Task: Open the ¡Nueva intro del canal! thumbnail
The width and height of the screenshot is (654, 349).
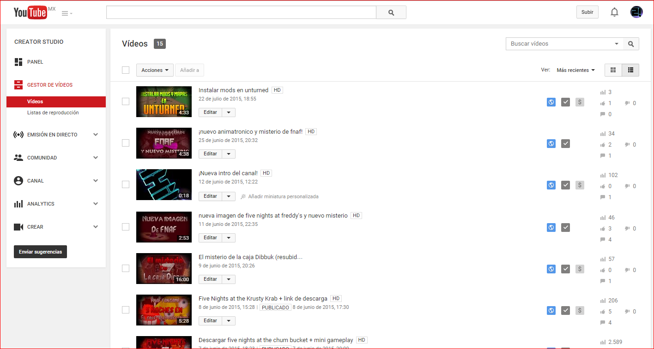Action: pos(164,184)
